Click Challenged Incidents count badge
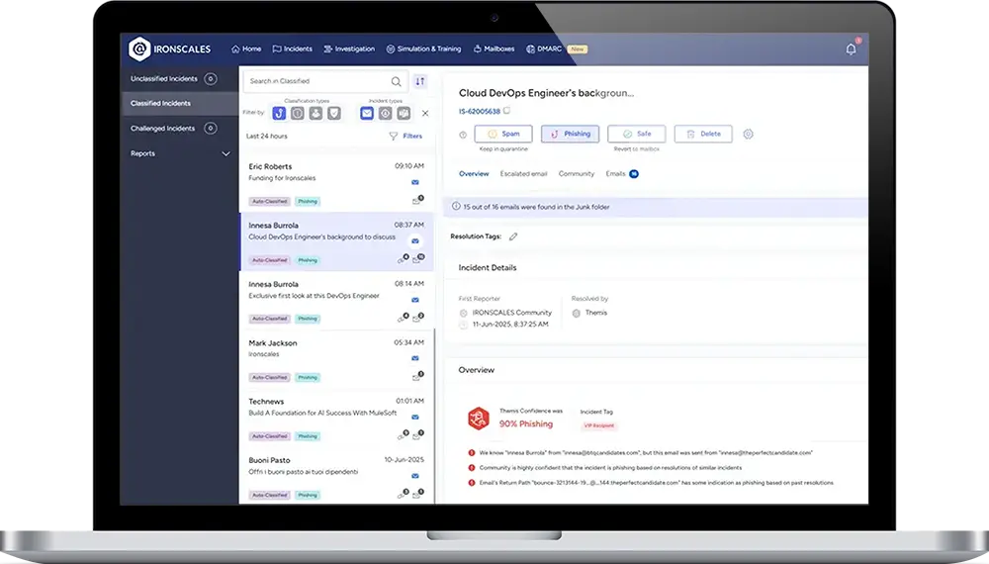This screenshot has height=564, width=989. [x=211, y=129]
